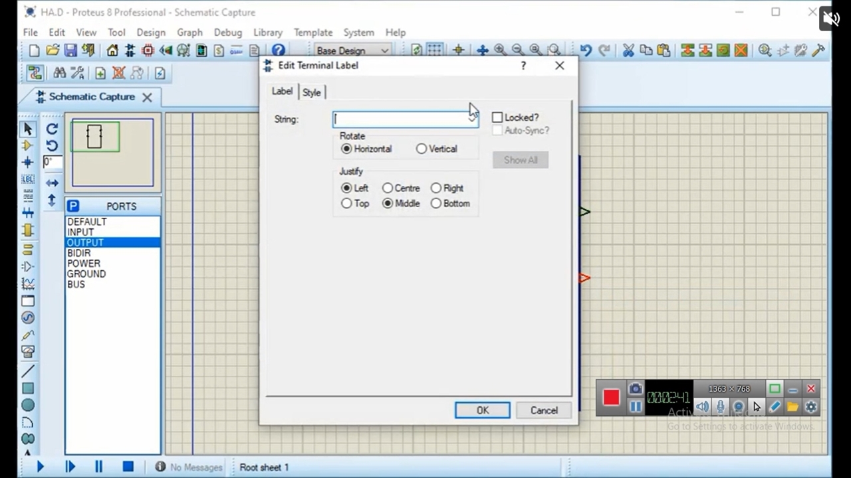Switch to the Style tab
Screen dimensions: 851x478
point(312,92)
